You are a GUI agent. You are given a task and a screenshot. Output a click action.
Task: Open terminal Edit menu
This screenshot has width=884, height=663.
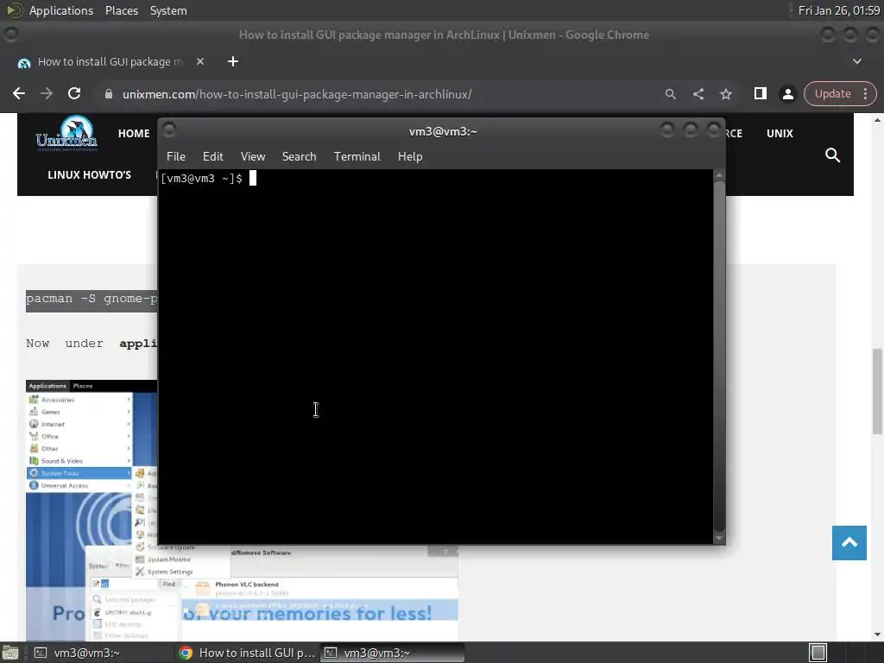(x=212, y=156)
